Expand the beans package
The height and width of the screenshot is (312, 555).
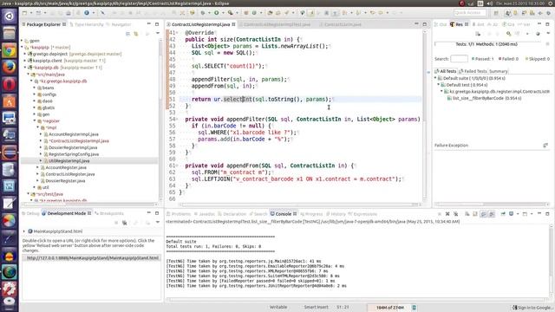click(35, 88)
